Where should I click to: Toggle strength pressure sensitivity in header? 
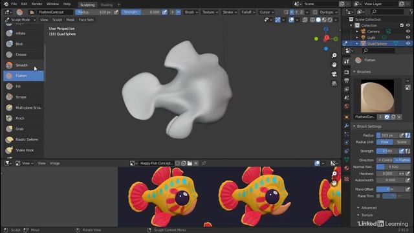164,12
